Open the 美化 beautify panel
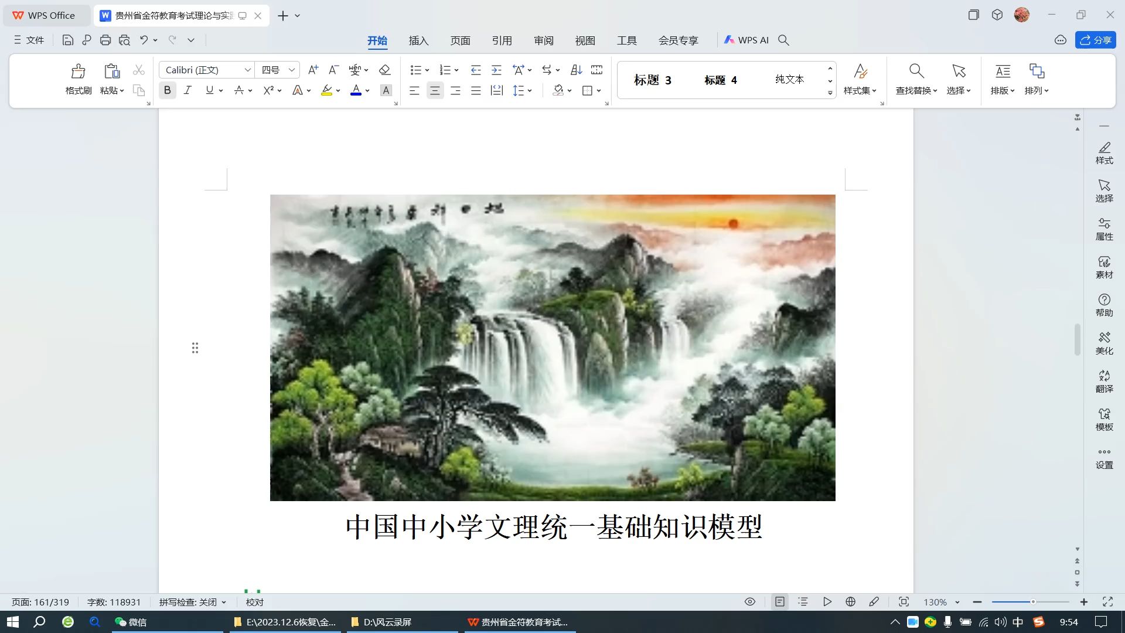 tap(1104, 343)
